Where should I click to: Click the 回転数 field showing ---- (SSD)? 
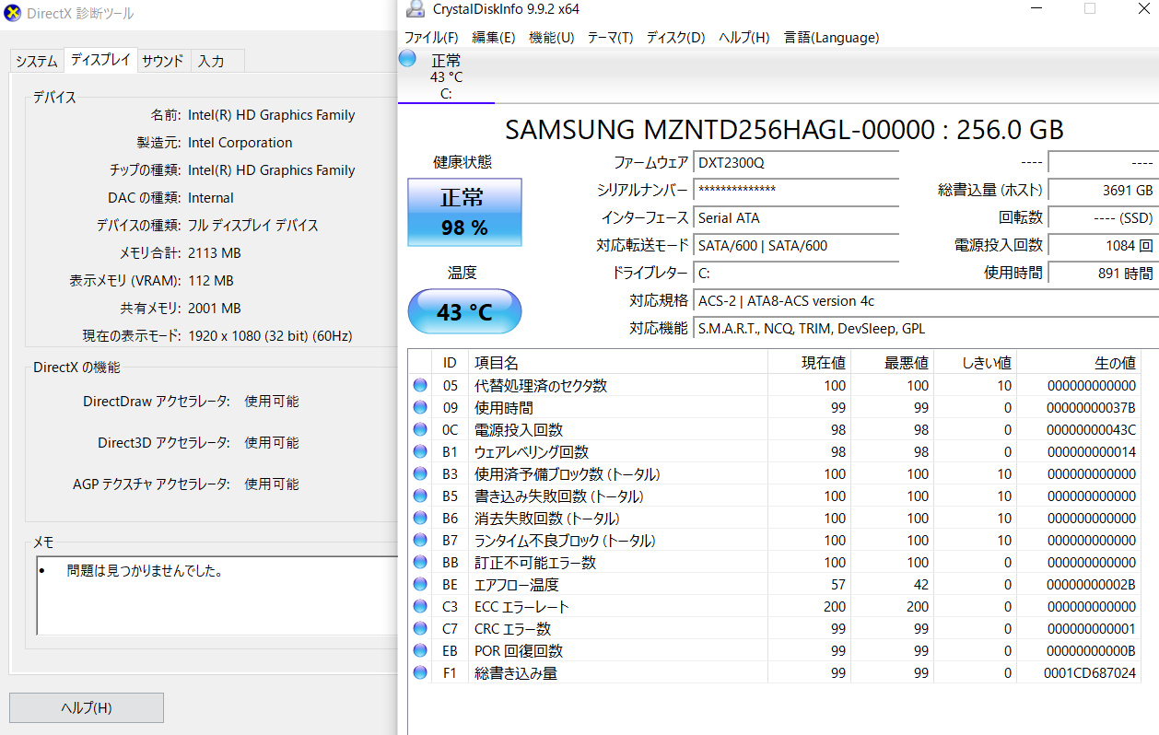(x=1104, y=218)
